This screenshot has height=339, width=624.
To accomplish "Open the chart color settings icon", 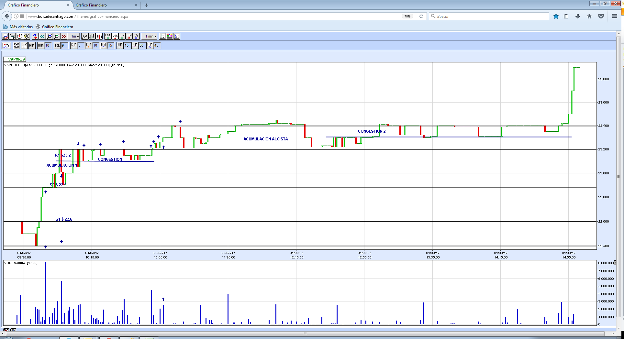I will click(170, 36).
